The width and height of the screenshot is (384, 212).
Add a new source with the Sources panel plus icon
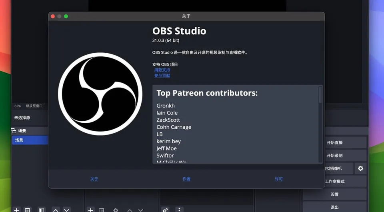coord(91,210)
